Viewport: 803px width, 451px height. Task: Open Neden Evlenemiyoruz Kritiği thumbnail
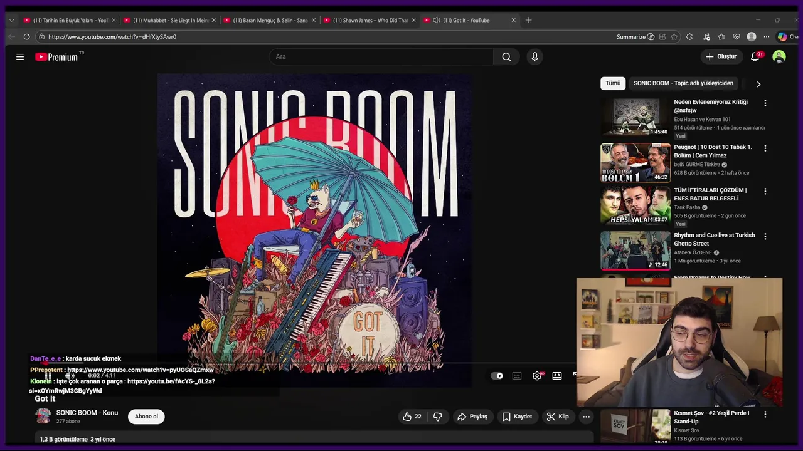coord(635,117)
